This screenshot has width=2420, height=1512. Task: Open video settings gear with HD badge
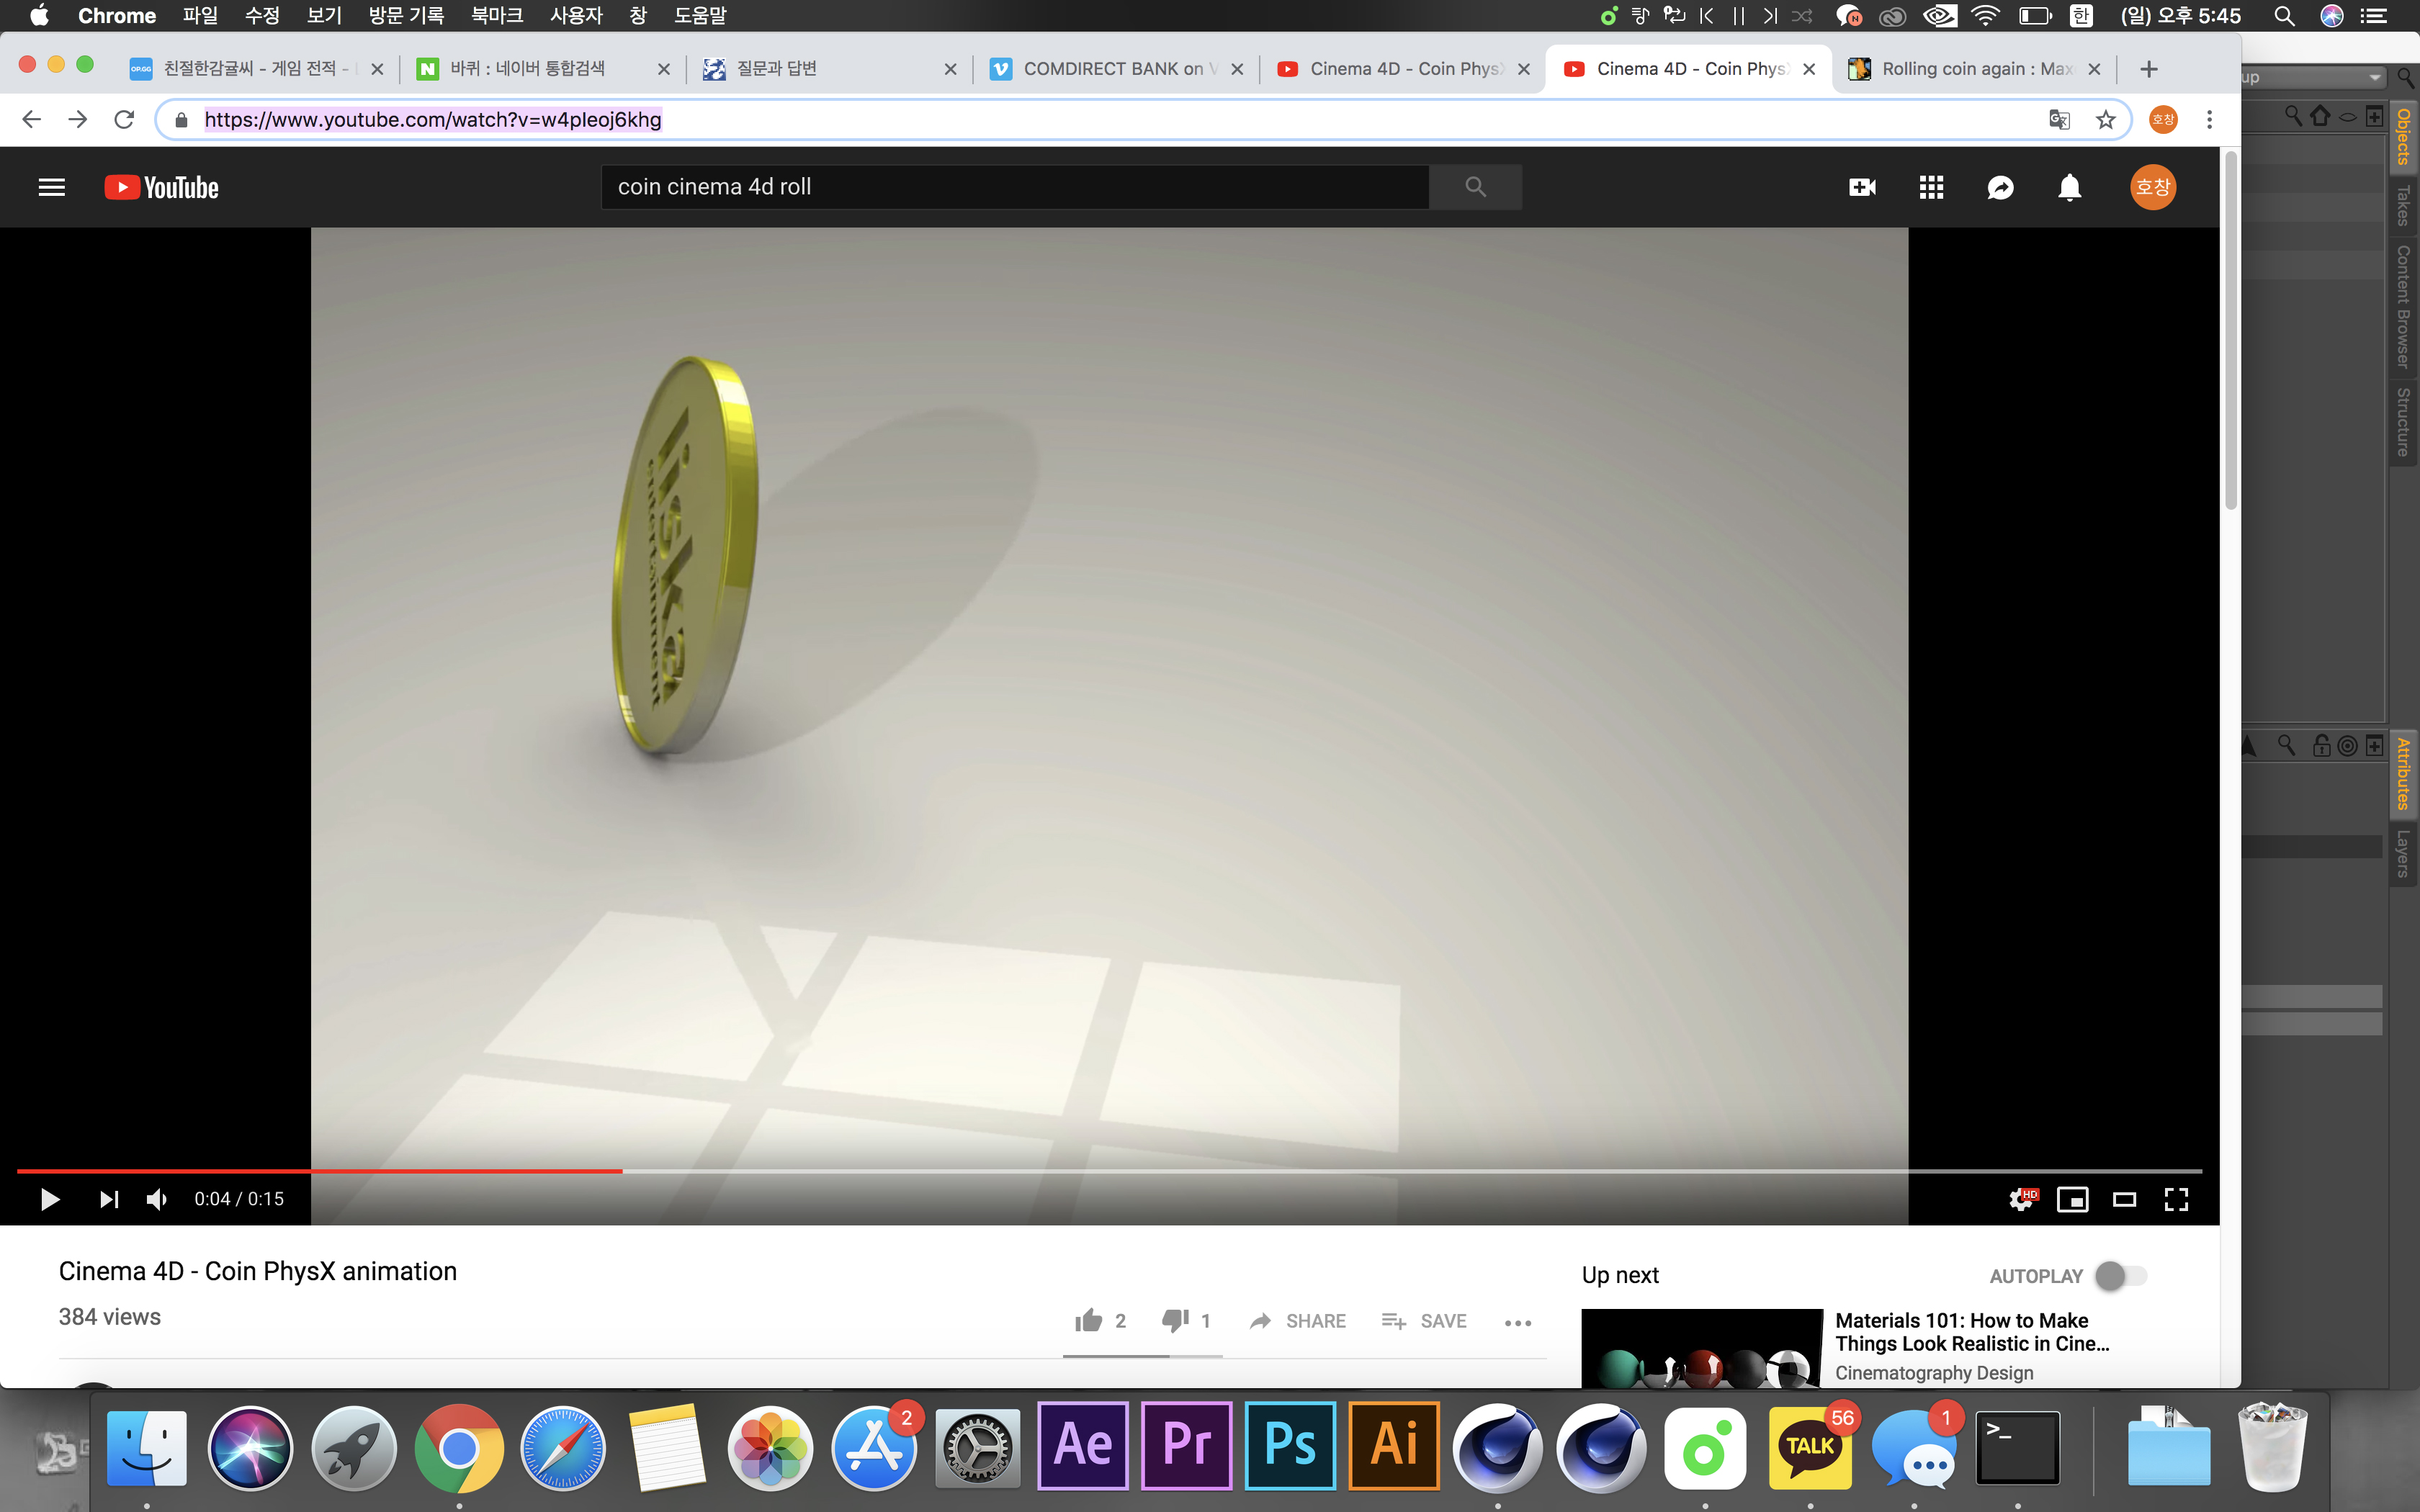click(x=2022, y=1198)
